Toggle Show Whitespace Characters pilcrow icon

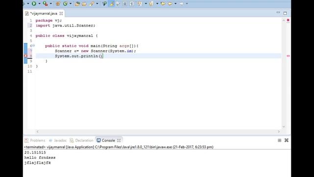point(132,3)
